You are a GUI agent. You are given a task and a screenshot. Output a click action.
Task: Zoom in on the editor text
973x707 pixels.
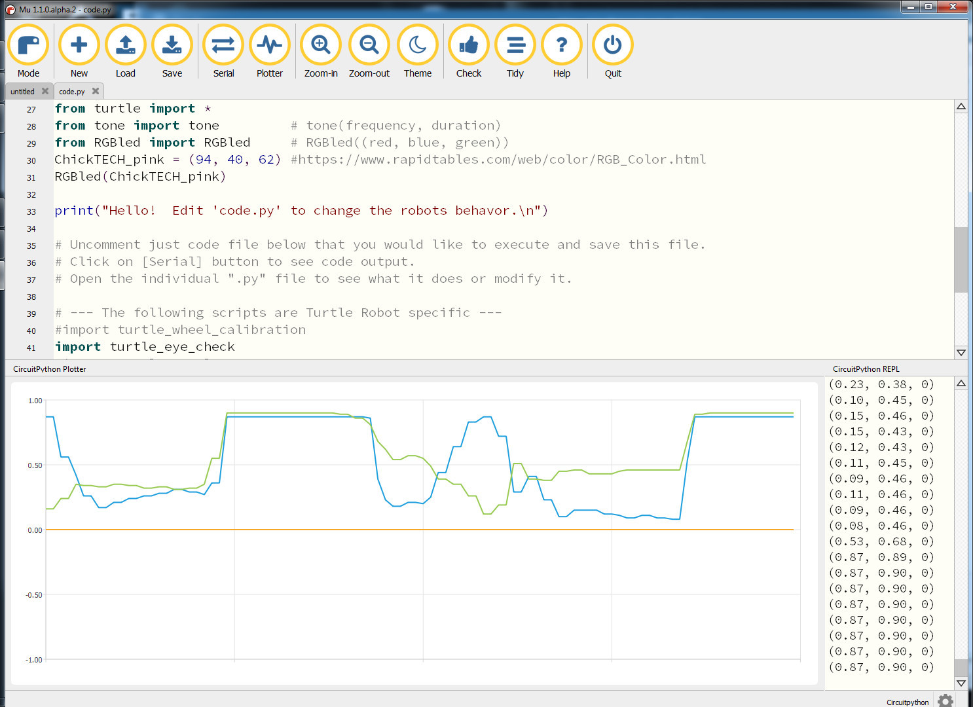tap(321, 45)
